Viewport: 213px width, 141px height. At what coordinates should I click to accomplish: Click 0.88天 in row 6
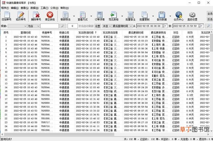(190, 56)
